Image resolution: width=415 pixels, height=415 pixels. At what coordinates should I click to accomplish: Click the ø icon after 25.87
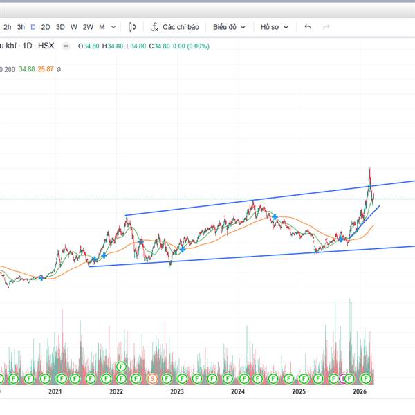click(59, 69)
